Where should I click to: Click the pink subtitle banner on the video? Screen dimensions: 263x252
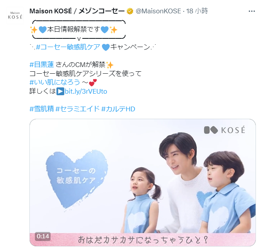[143, 239]
